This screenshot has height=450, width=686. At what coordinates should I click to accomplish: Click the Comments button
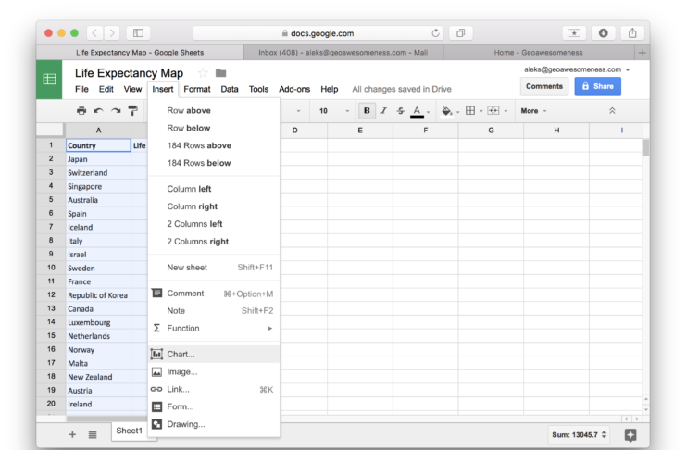[543, 86]
